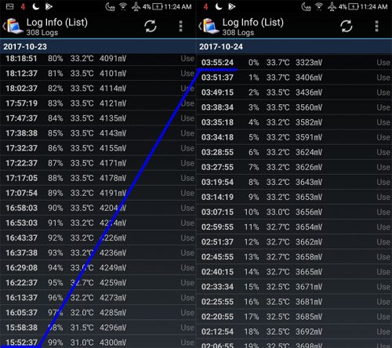
Task: Select the 17:07:54 log row at 89%
Action: click(x=98, y=193)
